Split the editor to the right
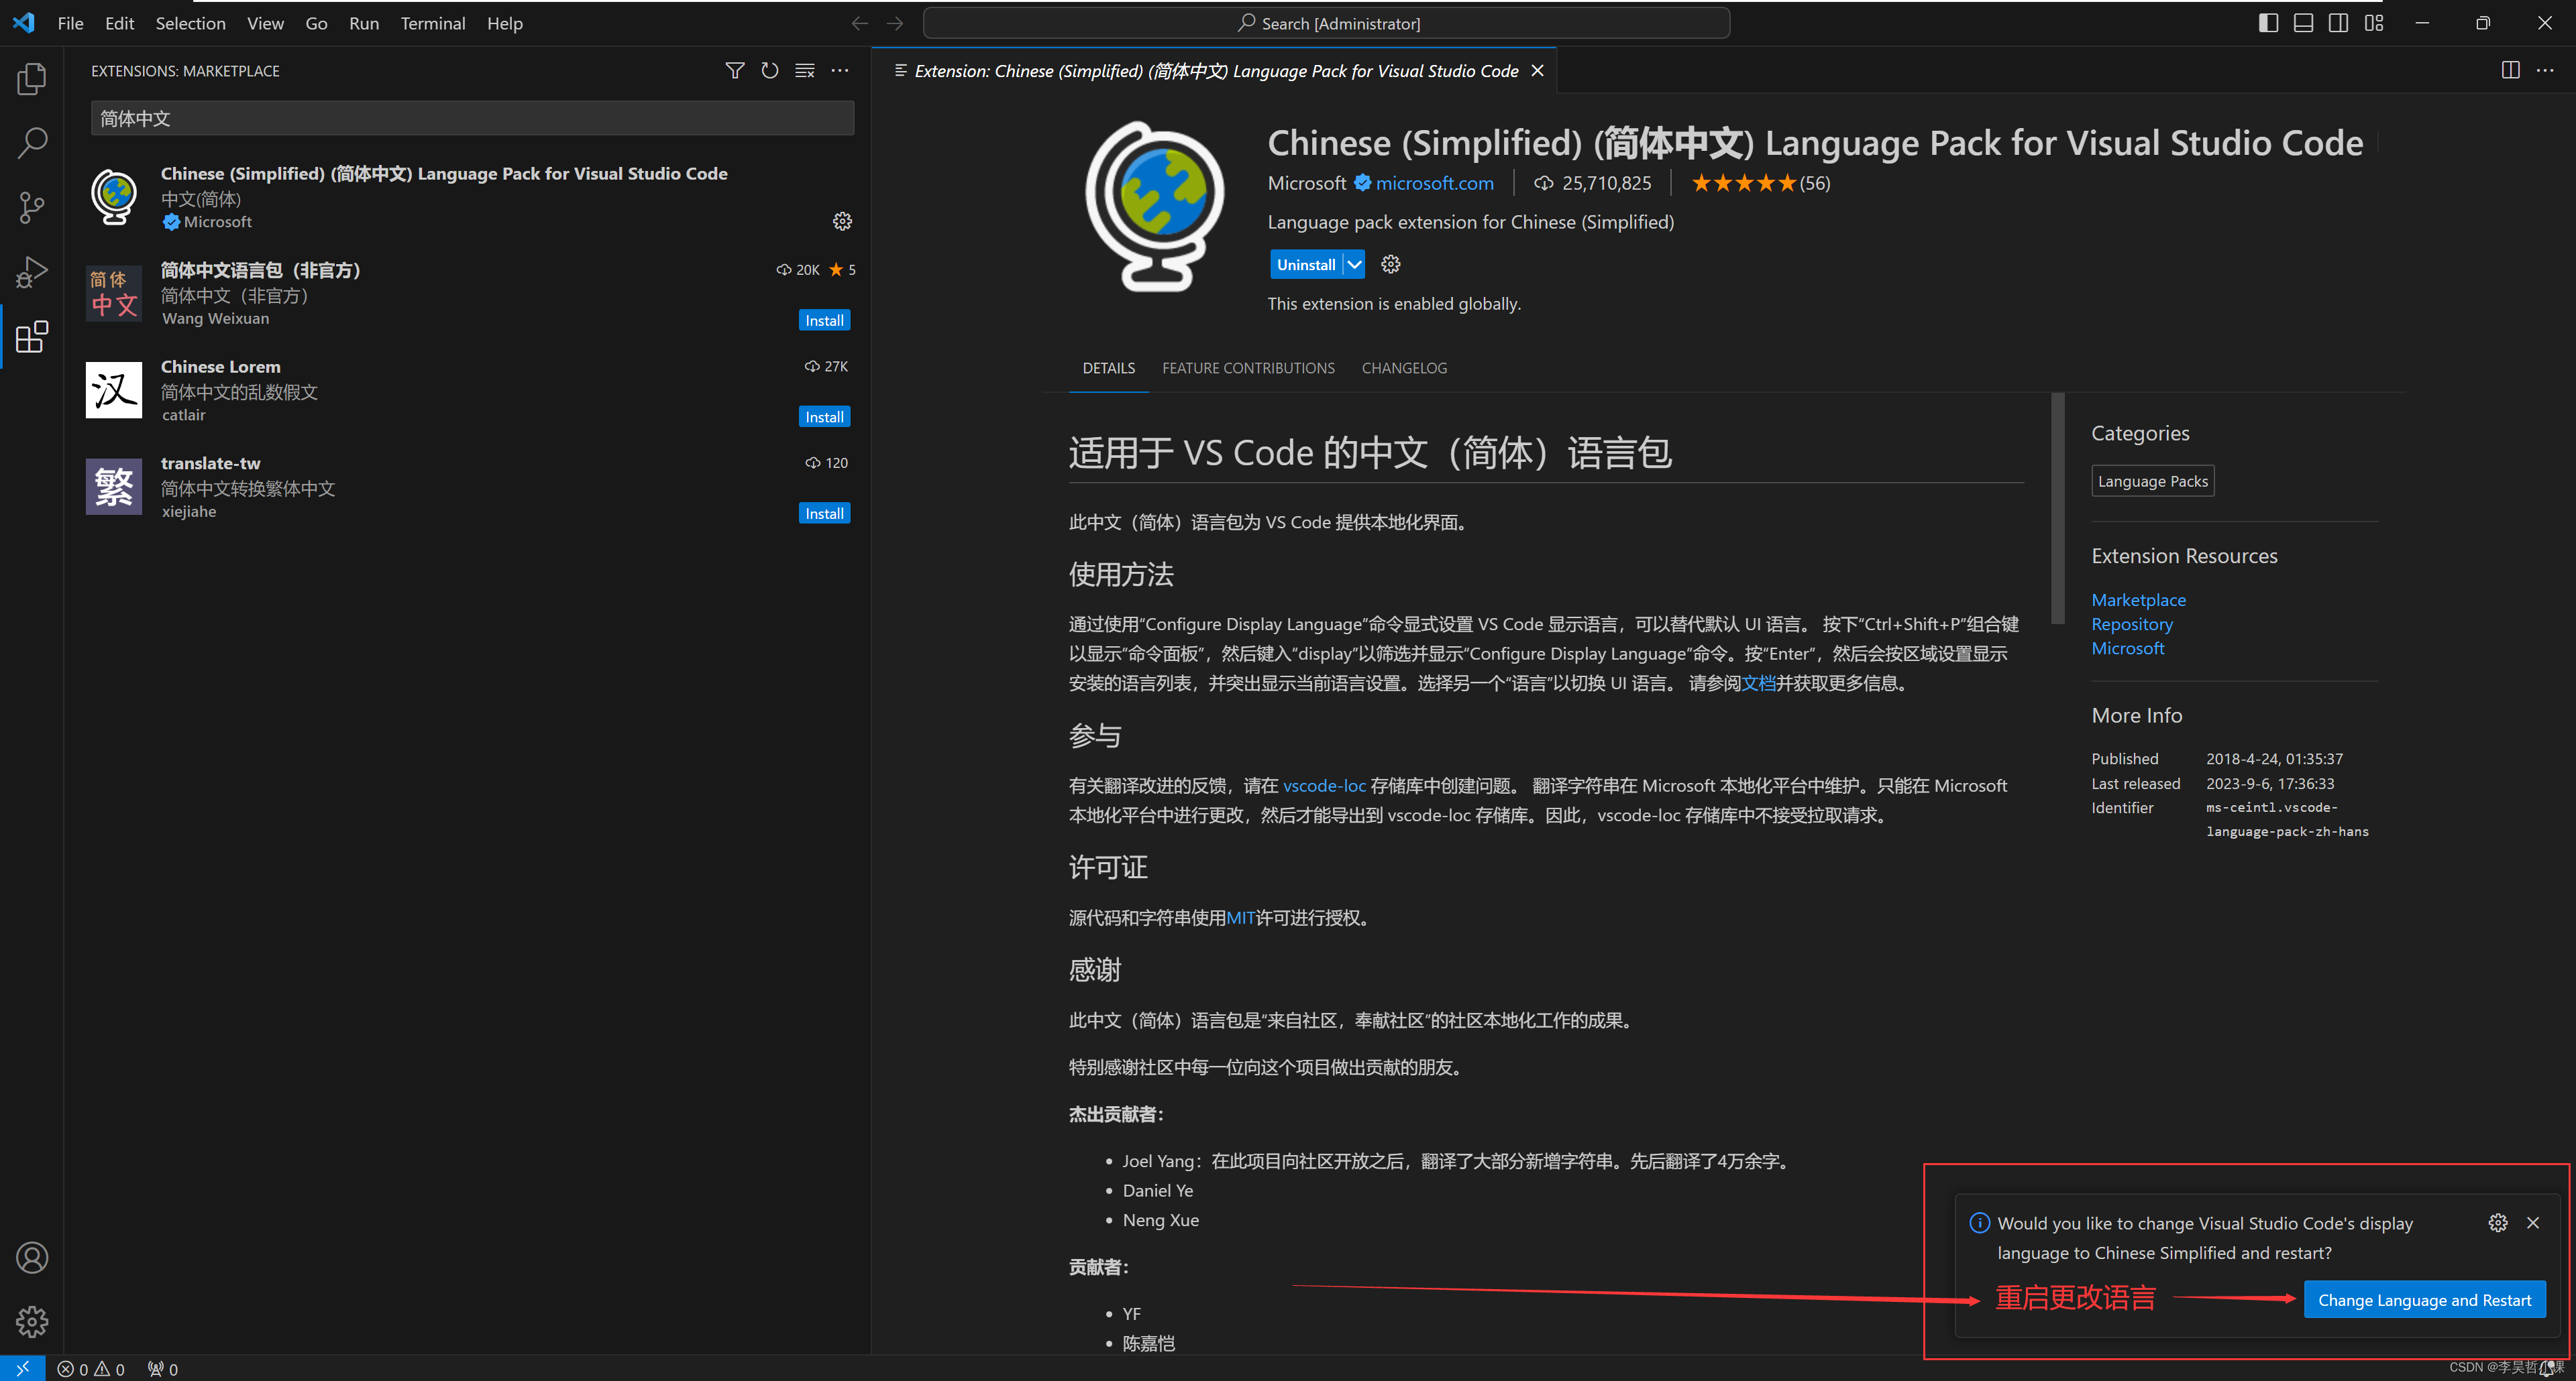 click(2510, 70)
